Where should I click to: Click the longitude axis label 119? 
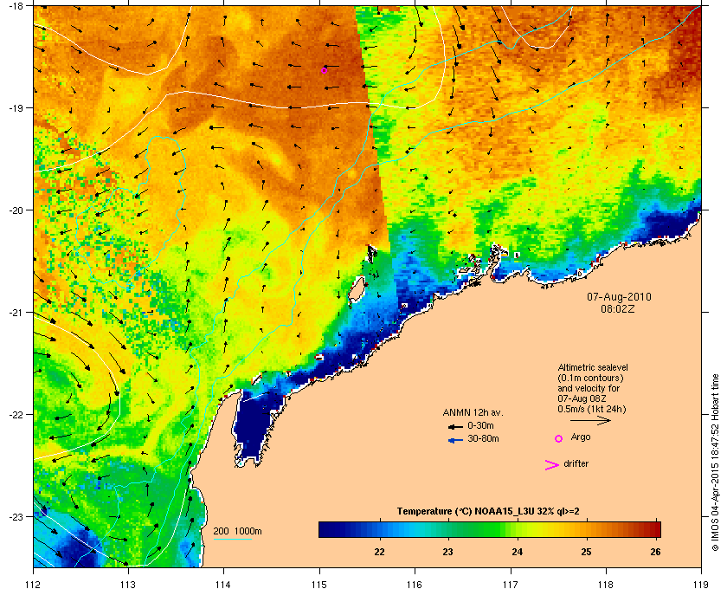pyautogui.click(x=701, y=584)
